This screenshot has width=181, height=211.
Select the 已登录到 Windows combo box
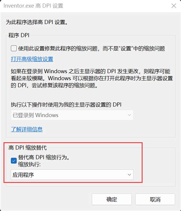(72, 115)
